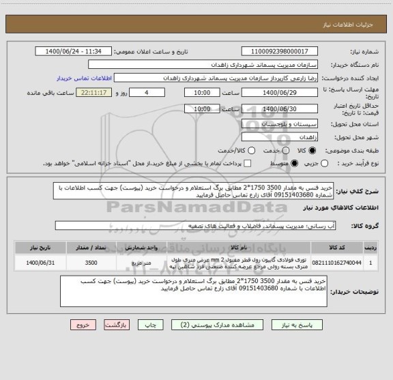The width and height of the screenshot is (393, 380).
Task: Click price validity date 1400/06/30 field
Action: [280, 108]
